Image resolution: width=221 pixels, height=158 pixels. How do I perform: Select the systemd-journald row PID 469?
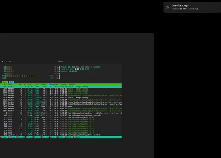61,115
